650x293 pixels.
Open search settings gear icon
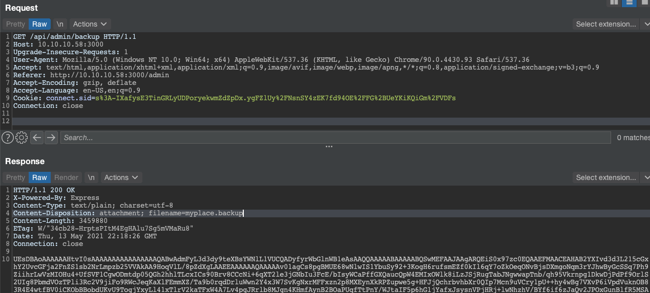(x=22, y=137)
